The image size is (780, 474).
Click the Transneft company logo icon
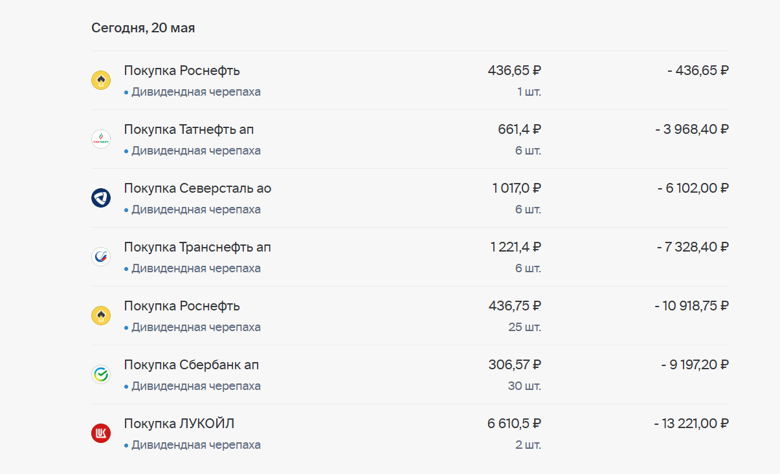(101, 257)
